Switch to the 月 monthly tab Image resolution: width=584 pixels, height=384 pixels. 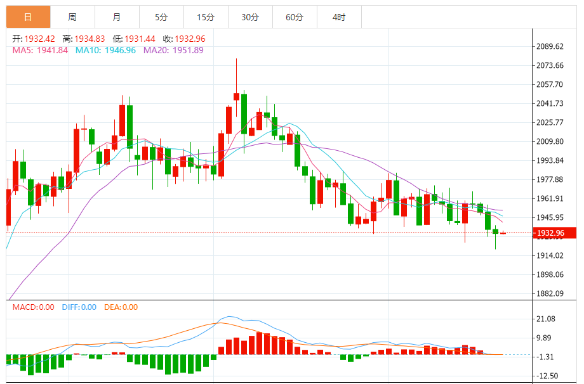[x=117, y=17]
